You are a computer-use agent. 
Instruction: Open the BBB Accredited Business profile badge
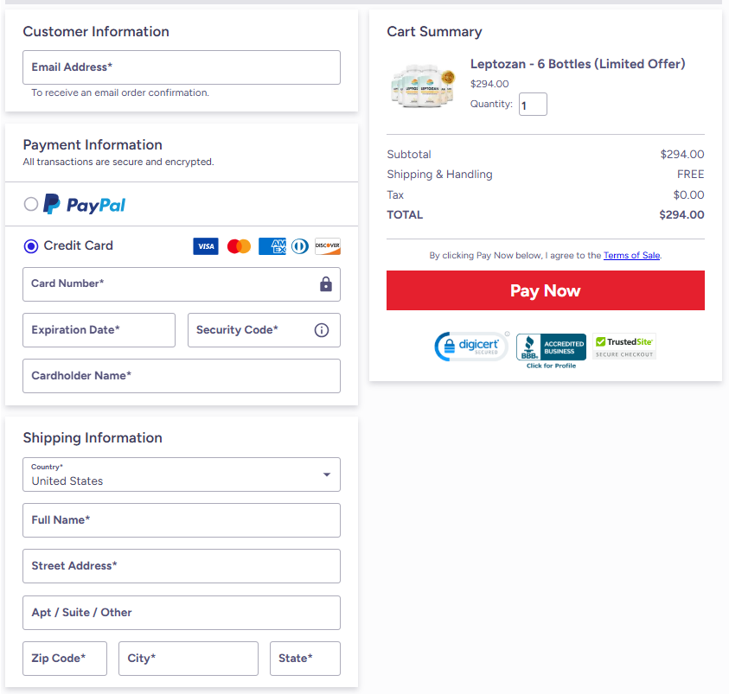click(x=551, y=350)
